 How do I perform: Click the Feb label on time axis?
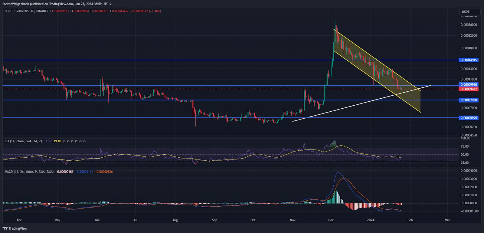tap(410, 220)
